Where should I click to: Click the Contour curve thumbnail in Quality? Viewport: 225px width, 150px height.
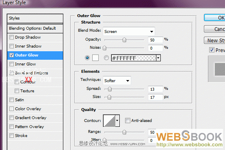click(109, 121)
